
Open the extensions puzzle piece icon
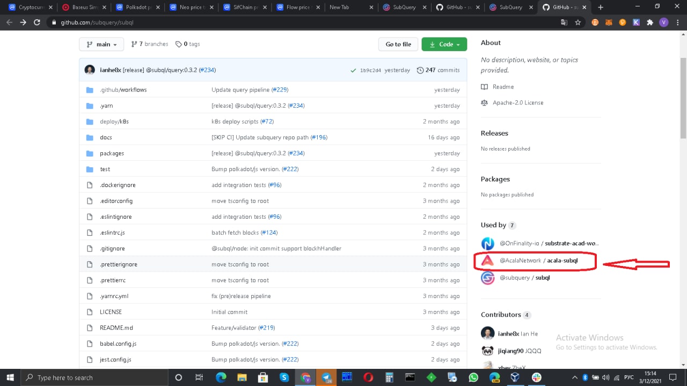point(650,23)
